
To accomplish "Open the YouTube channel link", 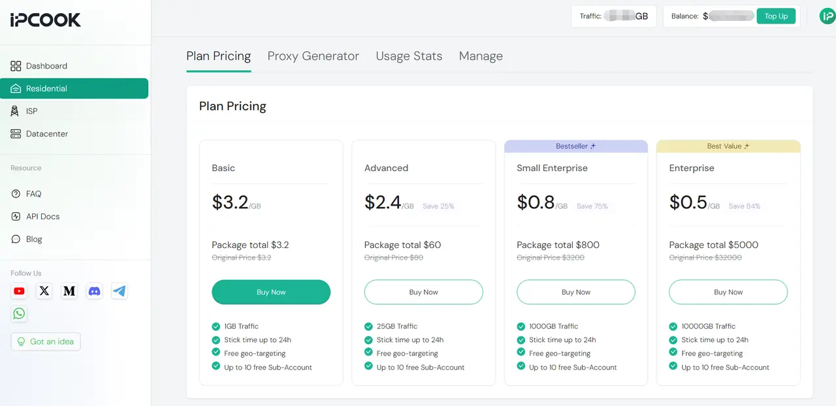I will tap(19, 291).
